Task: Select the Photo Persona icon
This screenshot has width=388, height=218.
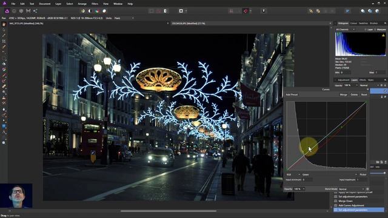Action: [x=7, y=11]
